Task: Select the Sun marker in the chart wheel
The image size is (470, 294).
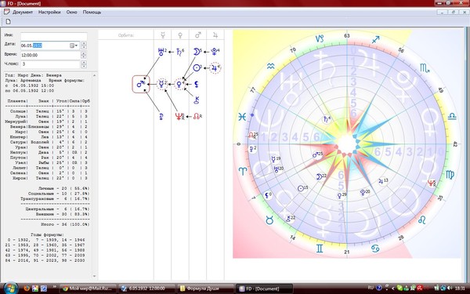Action: pyautogui.click(x=301, y=188)
